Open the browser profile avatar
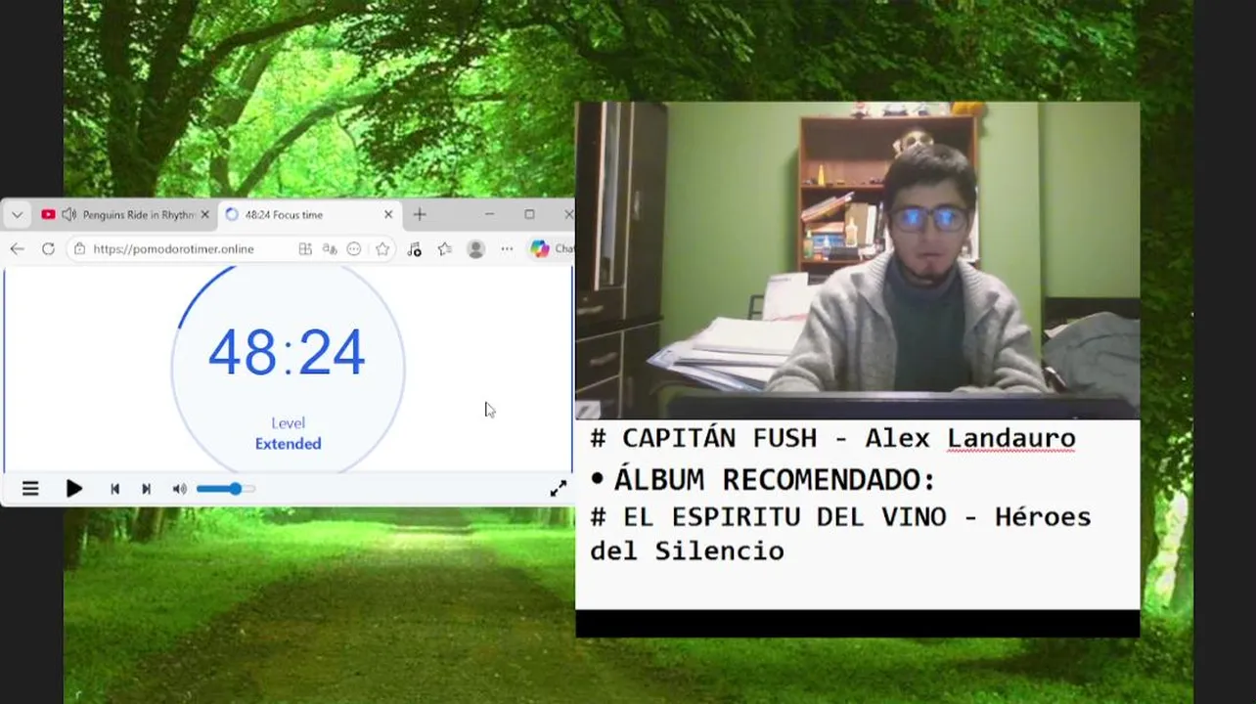Image resolution: width=1256 pixels, height=704 pixels. point(476,249)
